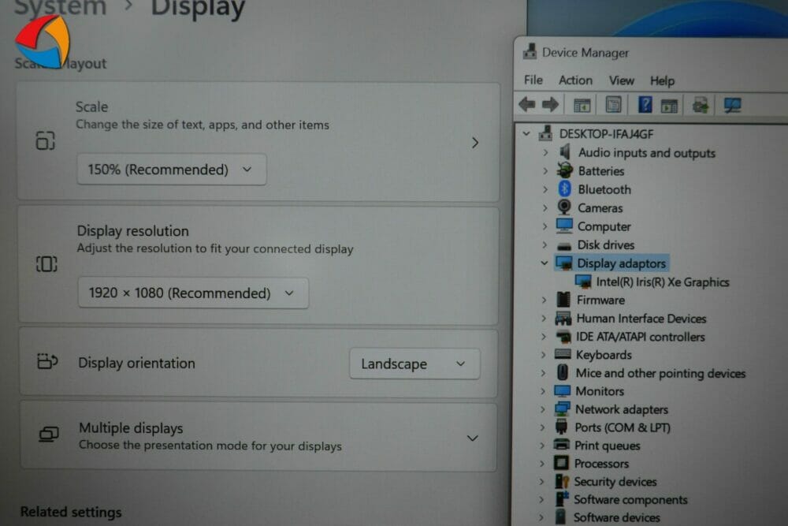
Task: Expand the Software devices chevron
Action: click(541, 517)
